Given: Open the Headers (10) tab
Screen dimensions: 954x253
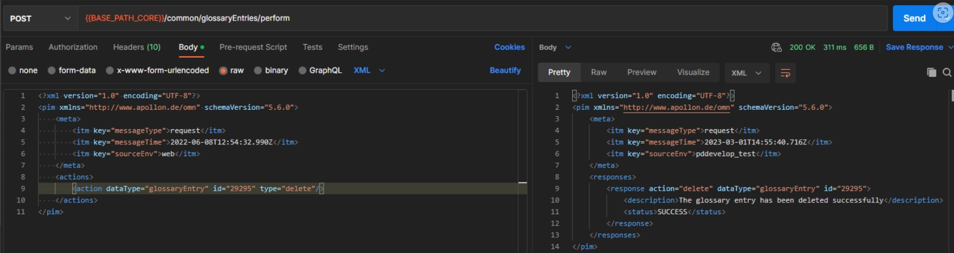Looking at the screenshot, I should pyautogui.click(x=136, y=47).
